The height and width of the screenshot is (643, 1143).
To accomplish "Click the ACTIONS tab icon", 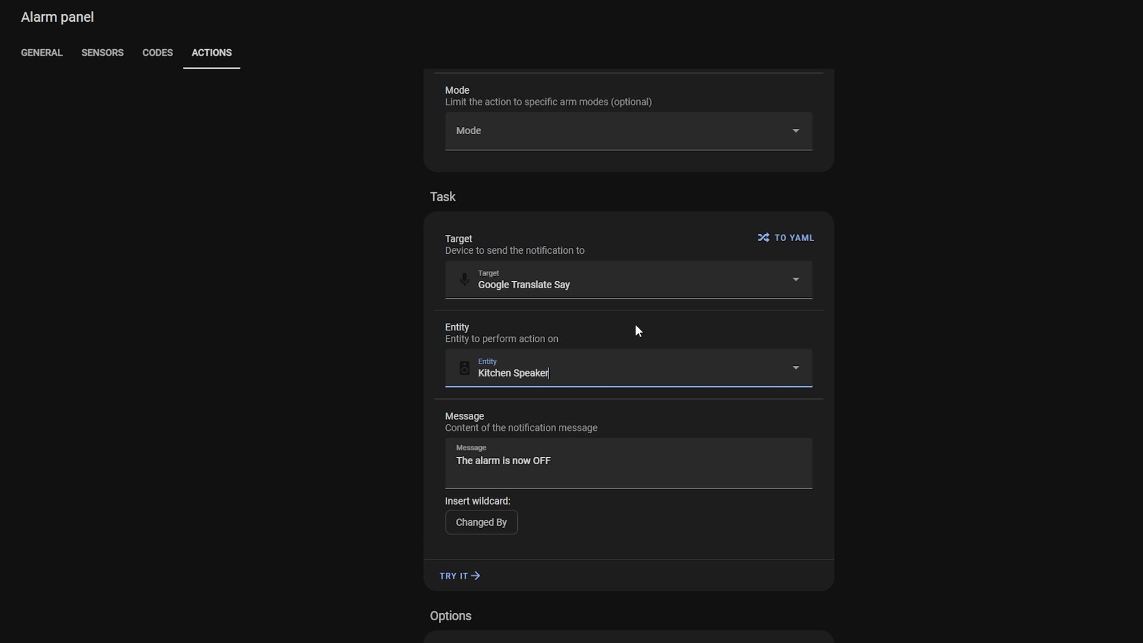I will (x=212, y=53).
